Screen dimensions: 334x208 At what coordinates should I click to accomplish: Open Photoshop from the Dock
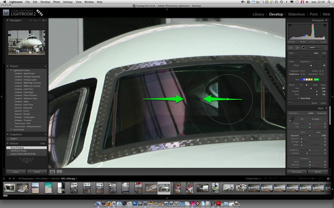point(134,203)
